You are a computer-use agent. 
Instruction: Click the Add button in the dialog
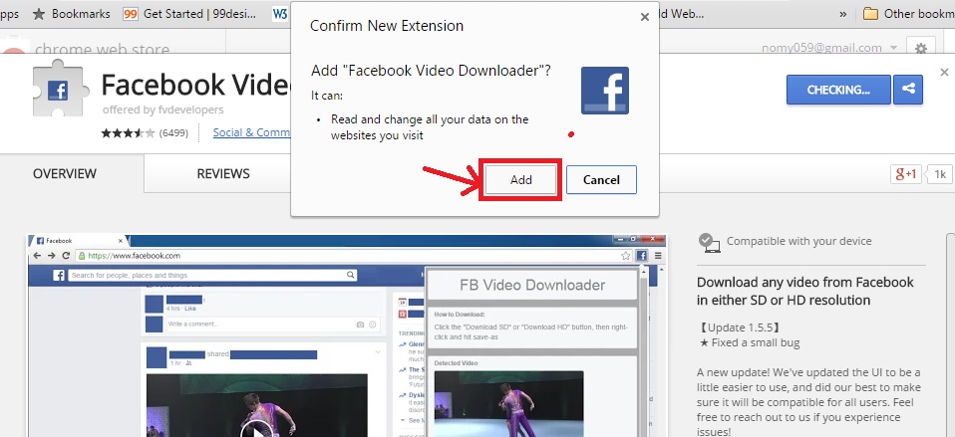tap(520, 180)
